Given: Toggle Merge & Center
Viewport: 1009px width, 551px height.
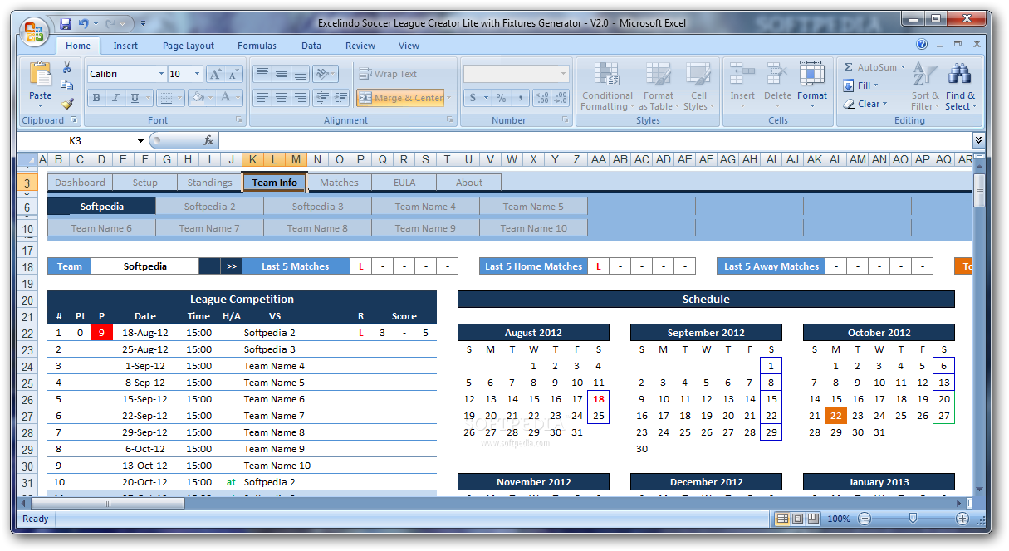Looking at the screenshot, I should [x=401, y=98].
